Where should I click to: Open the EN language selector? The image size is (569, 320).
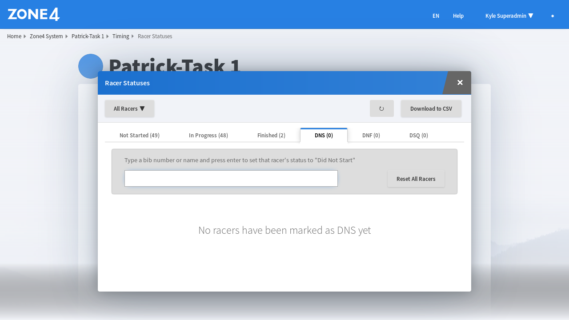click(436, 16)
